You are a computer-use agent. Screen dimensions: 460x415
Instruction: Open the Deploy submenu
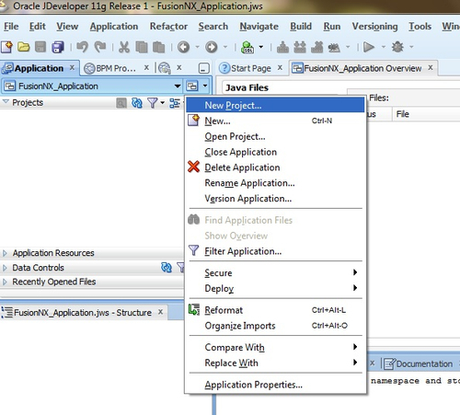pyautogui.click(x=275, y=288)
